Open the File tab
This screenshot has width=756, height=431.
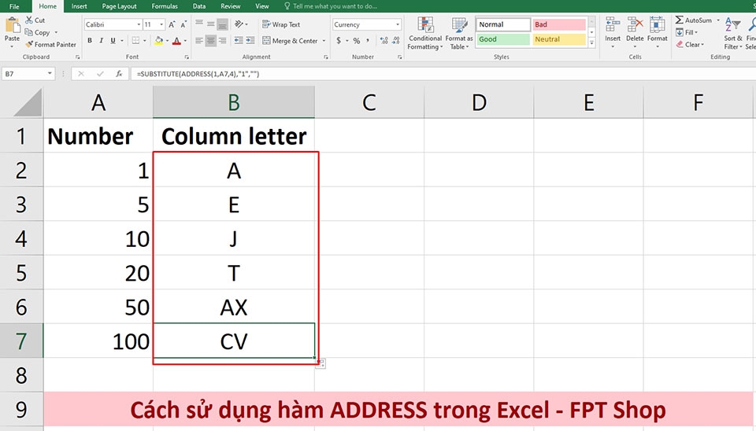(x=14, y=6)
